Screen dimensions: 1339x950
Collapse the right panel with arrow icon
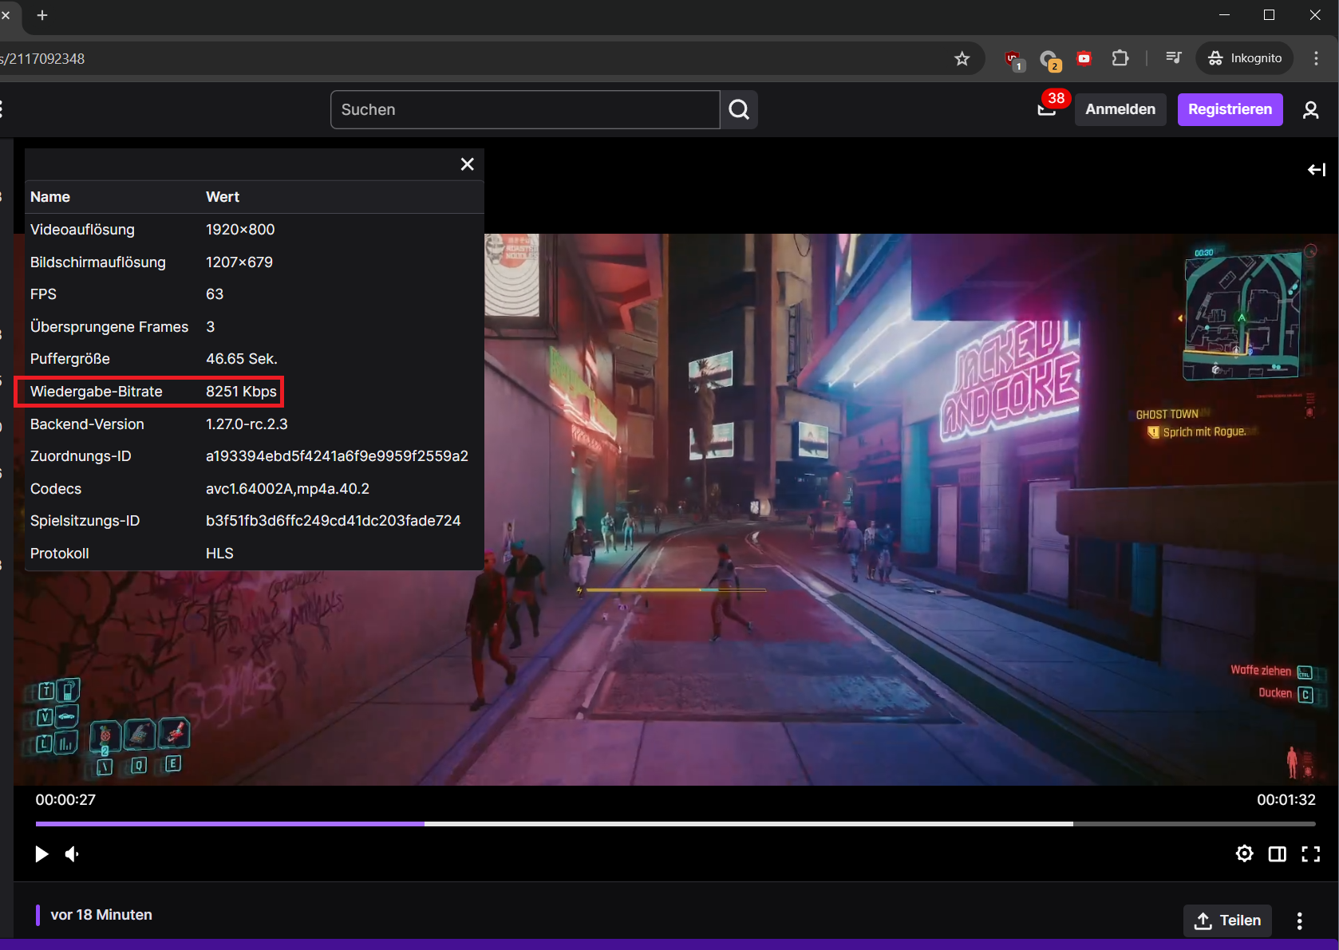pos(1317,170)
